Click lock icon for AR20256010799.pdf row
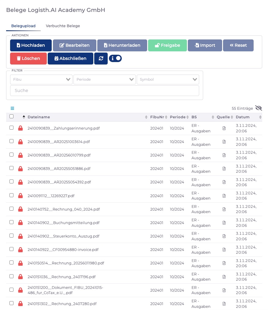The image size is (268, 310). pos(20,155)
